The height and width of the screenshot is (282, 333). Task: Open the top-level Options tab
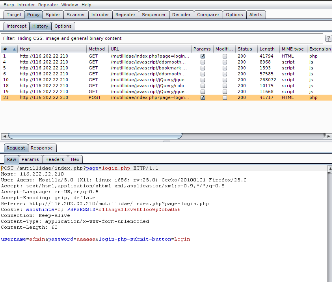click(234, 15)
